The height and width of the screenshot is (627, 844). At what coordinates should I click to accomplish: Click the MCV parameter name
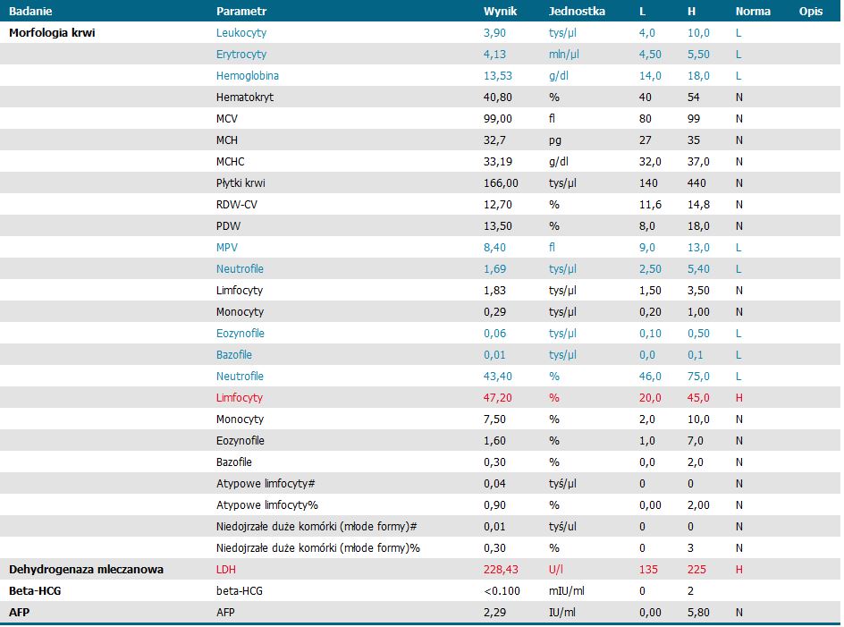(226, 118)
